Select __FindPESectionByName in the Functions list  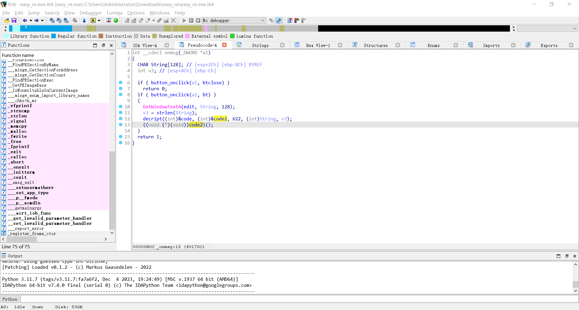33,65
